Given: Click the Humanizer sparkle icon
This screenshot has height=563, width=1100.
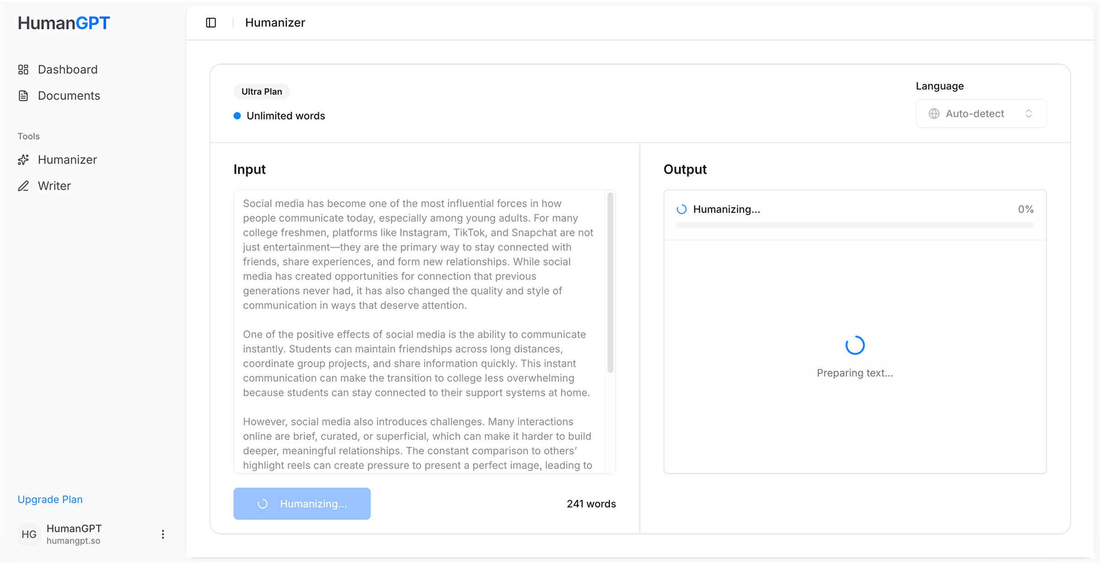Looking at the screenshot, I should tap(24, 159).
